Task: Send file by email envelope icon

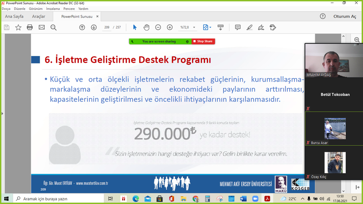Action: tap(42, 27)
